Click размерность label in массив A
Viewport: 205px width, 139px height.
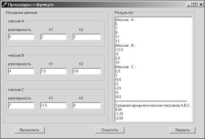point(20,30)
